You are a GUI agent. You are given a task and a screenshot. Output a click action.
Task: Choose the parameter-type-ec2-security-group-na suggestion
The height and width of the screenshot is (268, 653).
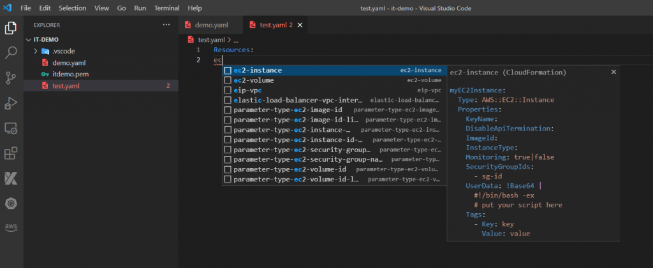click(334, 160)
